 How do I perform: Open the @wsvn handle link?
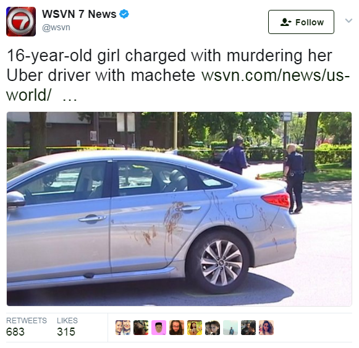[x=56, y=27]
